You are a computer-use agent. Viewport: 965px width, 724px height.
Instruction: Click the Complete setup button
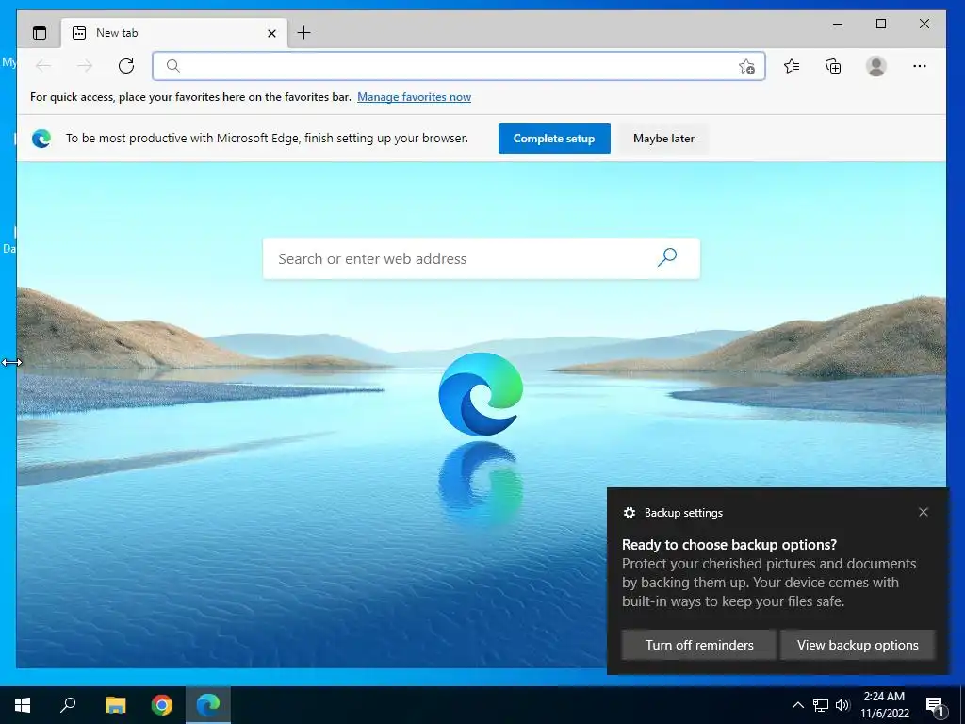tap(554, 139)
